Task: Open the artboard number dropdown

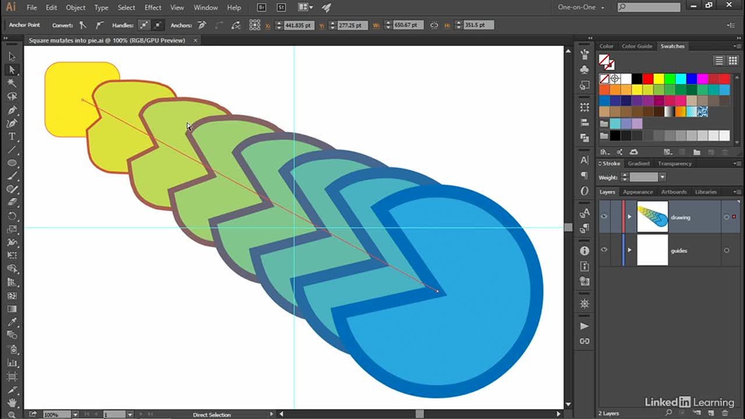Action: coord(130,414)
